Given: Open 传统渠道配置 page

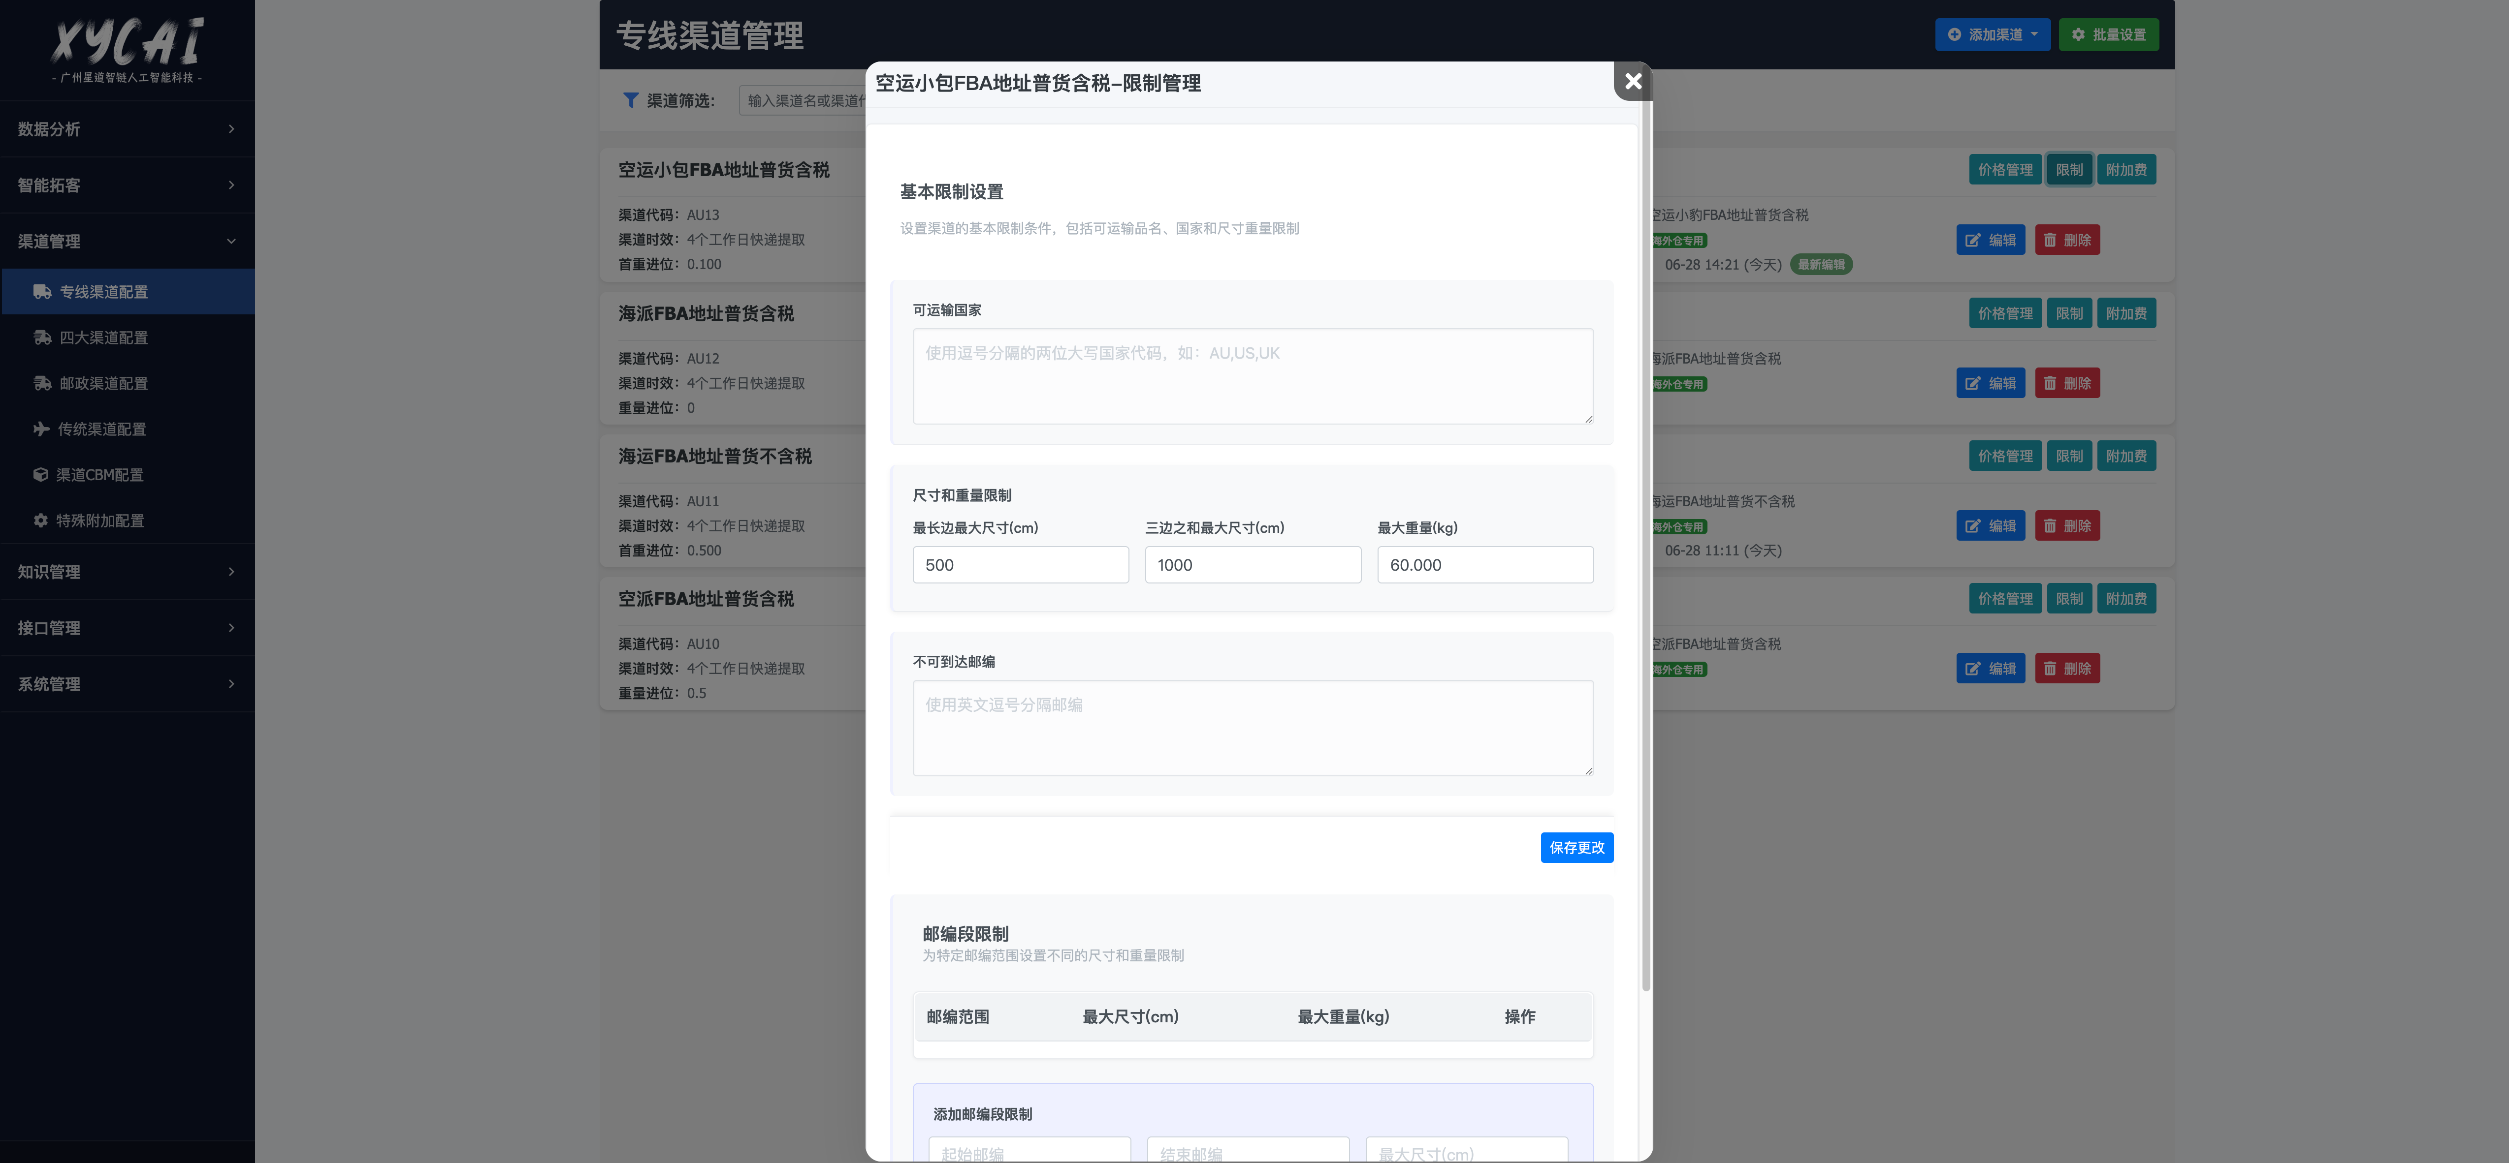Looking at the screenshot, I should [128, 429].
